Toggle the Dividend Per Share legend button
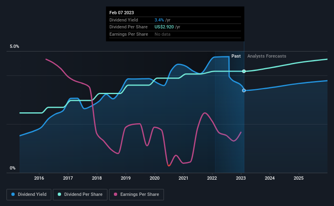The height and width of the screenshot is (206, 334). 80,195
